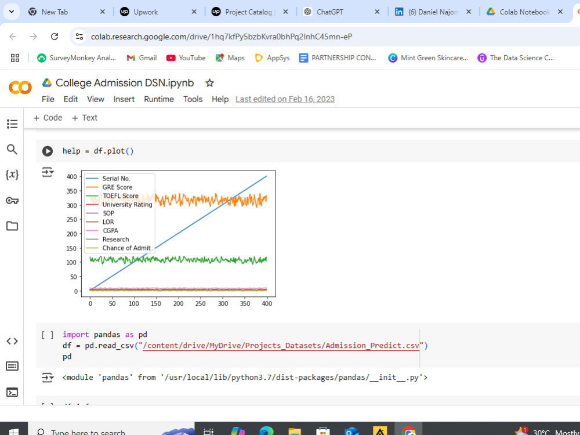Open the tab search dropdown arrow

(x=12, y=12)
